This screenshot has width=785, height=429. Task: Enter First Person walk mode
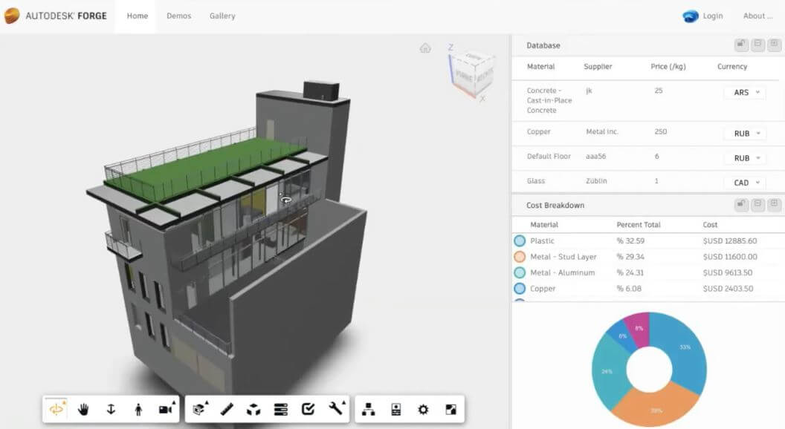[x=138, y=407]
